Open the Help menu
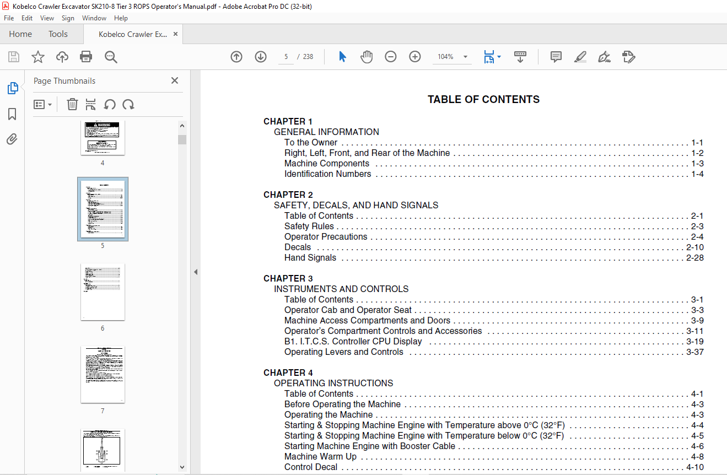This screenshot has width=727, height=475. [x=121, y=18]
